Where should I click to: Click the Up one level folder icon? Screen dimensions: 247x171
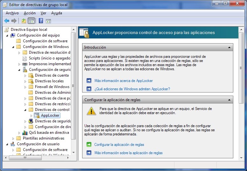coord(24,21)
